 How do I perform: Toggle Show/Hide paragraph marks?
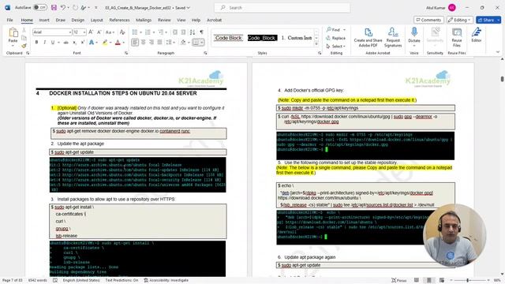click(202, 32)
